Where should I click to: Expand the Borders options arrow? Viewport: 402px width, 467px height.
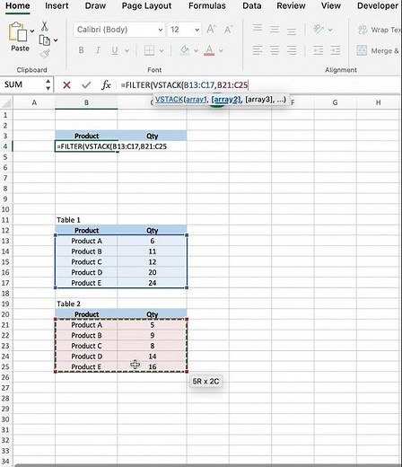[x=162, y=51]
